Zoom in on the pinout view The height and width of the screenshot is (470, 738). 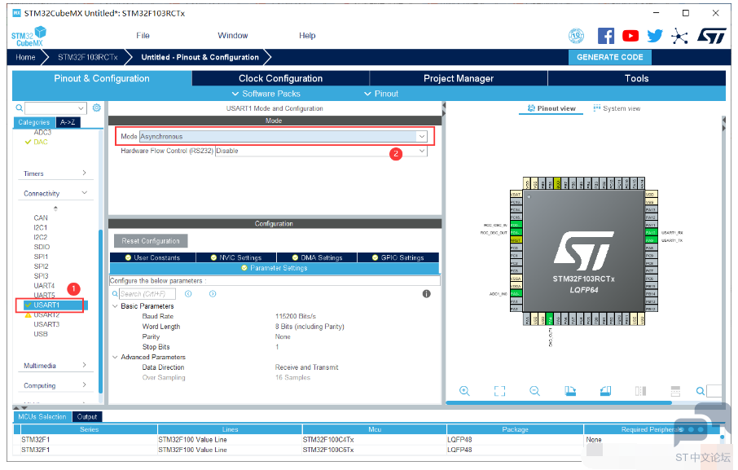[x=464, y=391]
